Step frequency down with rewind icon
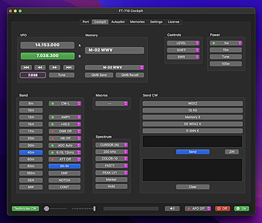 40,68
